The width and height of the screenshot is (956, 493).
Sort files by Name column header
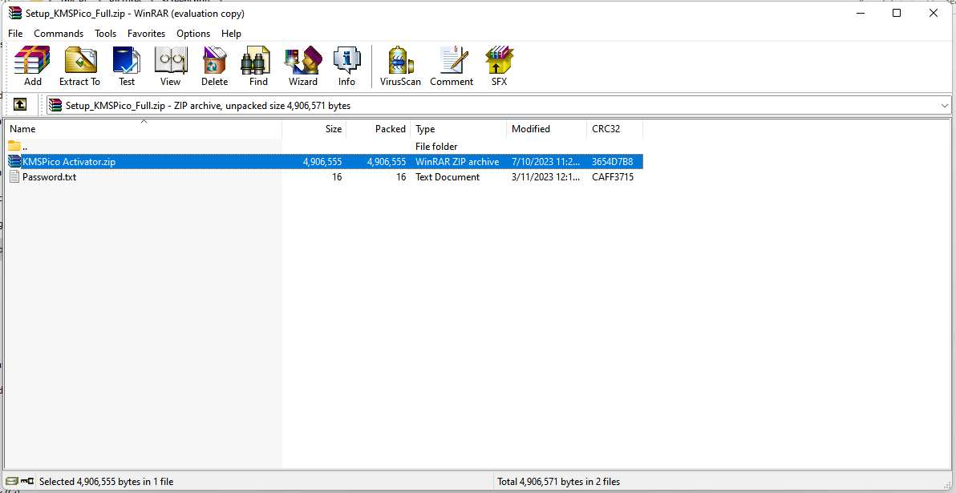pyautogui.click(x=144, y=128)
